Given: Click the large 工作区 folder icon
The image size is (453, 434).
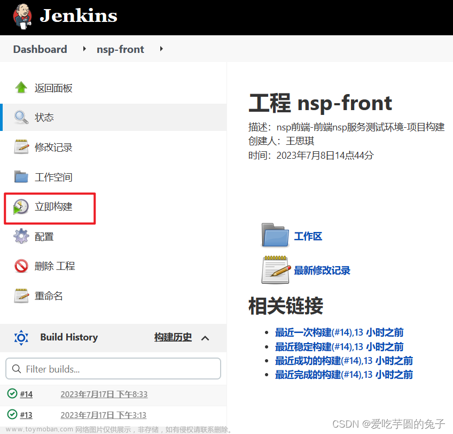Looking at the screenshot, I should coord(275,235).
